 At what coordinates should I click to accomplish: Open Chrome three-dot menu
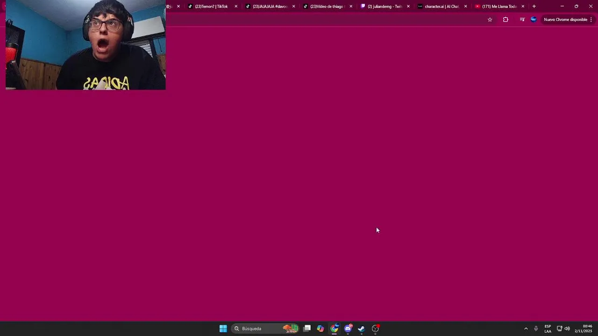pos(591,20)
